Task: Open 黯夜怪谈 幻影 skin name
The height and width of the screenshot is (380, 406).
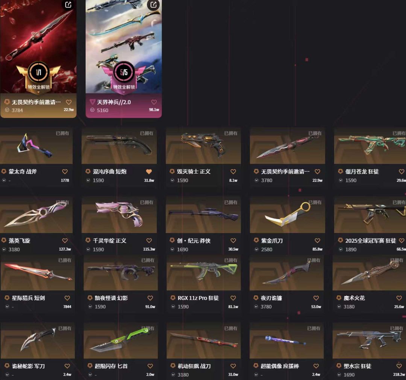Action: point(111,298)
